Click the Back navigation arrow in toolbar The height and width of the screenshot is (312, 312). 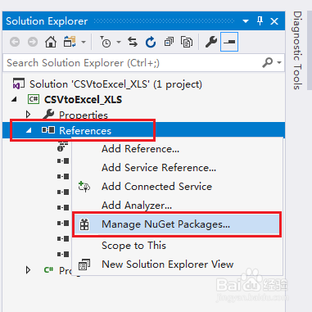pyautogui.click(x=15, y=42)
